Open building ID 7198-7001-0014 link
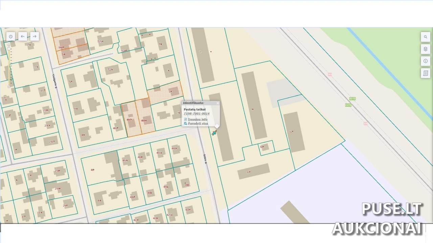 [197, 114]
